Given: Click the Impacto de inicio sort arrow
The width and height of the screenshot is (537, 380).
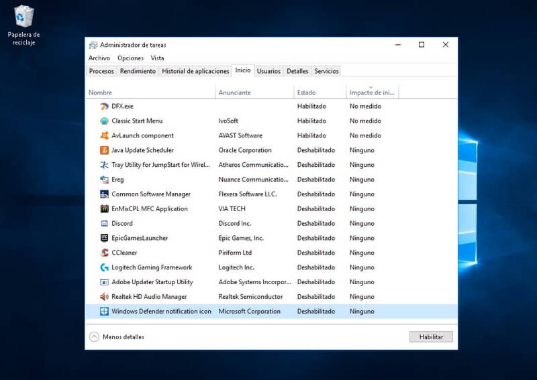Looking at the screenshot, I should click(371, 87).
